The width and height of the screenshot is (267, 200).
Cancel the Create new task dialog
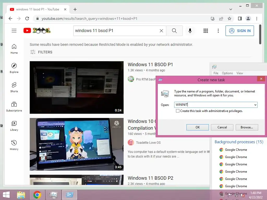coord(222,127)
